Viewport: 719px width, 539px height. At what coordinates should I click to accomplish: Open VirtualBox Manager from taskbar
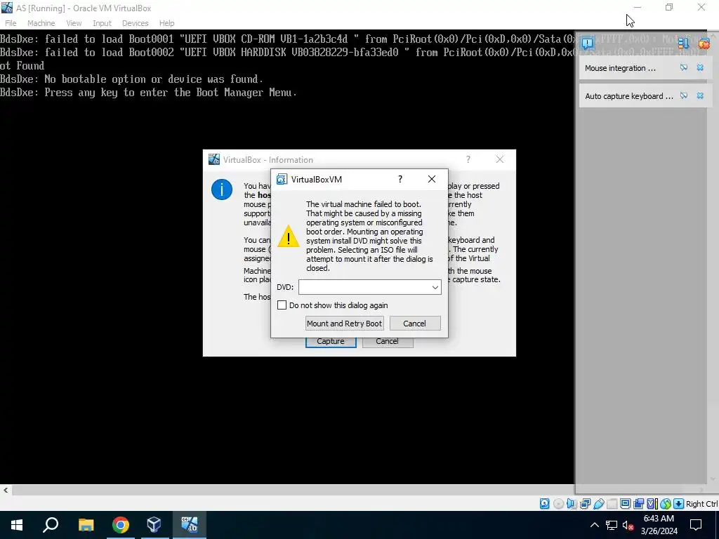154,525
